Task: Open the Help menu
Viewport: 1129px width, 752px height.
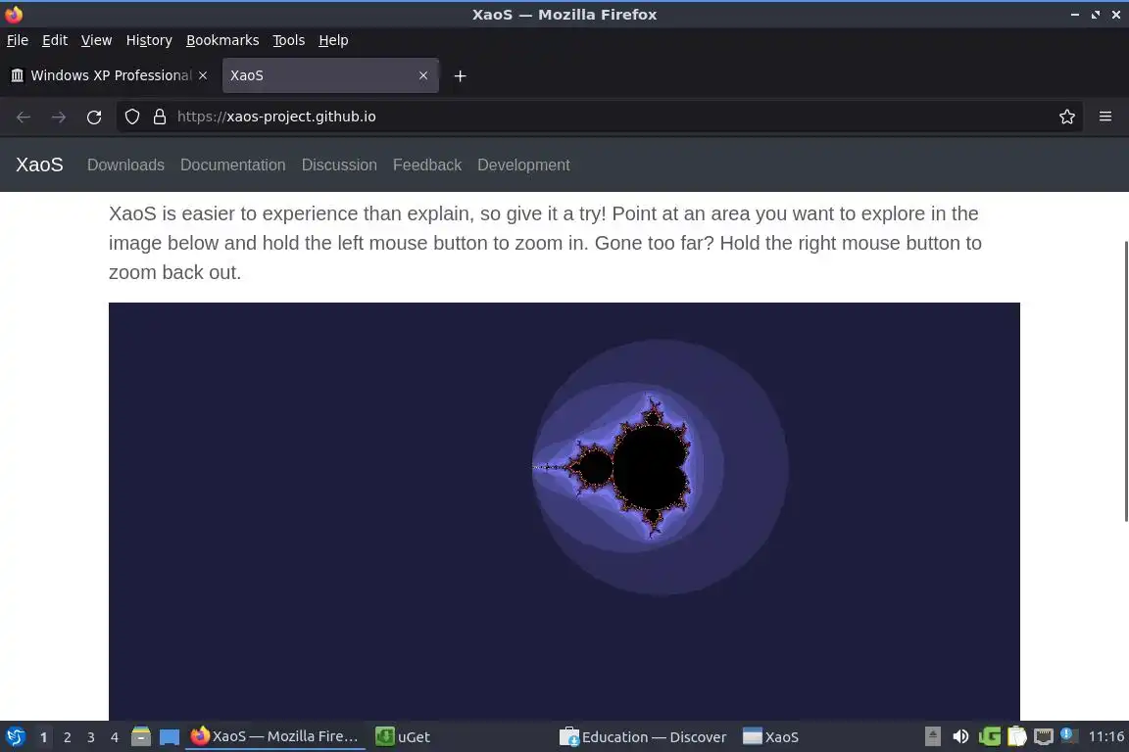Action: (333, 40)
